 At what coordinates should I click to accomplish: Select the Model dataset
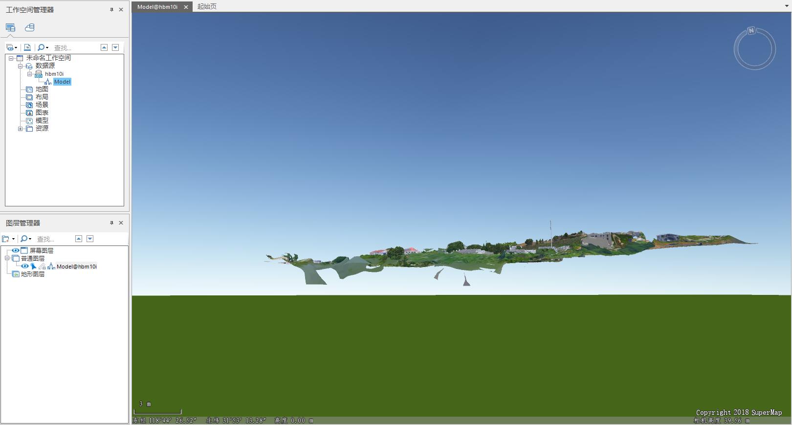point(62,82)
